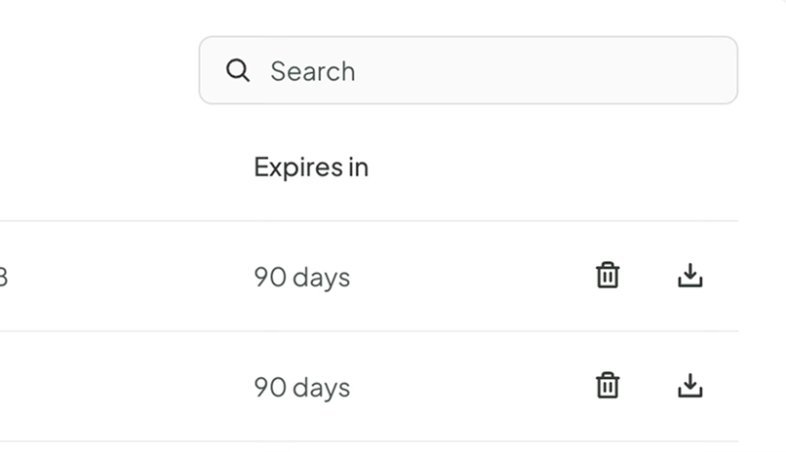Click the right end of the search box
This screenshot has height=452, width=786.
[x=702, y=70]
